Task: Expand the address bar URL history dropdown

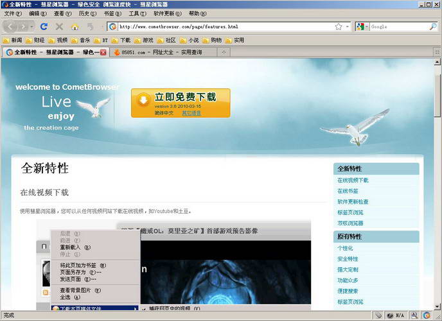Action: point(348,27)
